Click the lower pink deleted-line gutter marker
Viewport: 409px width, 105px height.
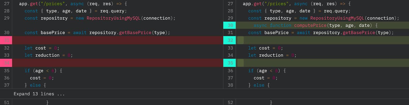(x=6, y=63)
